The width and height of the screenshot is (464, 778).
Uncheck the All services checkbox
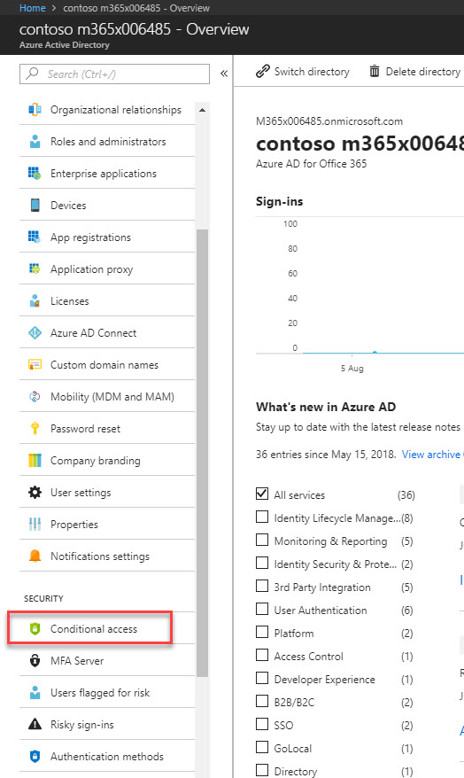(262, 494)
